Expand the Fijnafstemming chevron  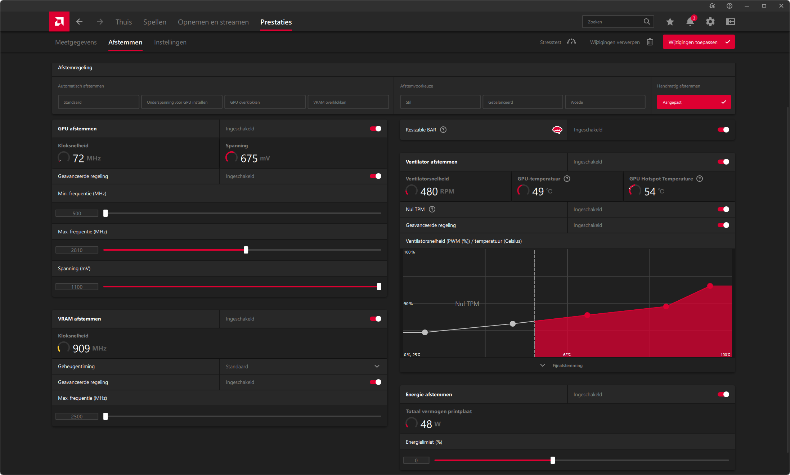543,365
